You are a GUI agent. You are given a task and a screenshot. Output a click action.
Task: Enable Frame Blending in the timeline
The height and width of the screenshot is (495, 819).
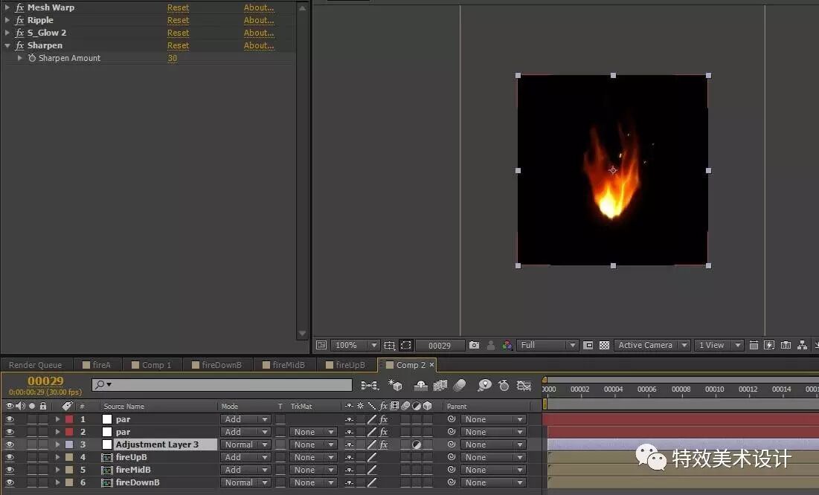point(440,385)
